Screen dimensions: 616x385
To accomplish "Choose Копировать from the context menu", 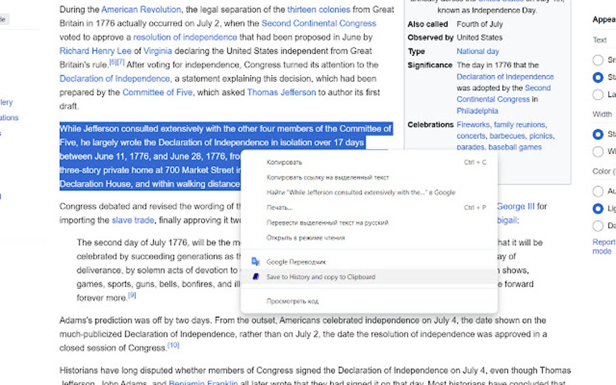I will click(x=284, y=162).
